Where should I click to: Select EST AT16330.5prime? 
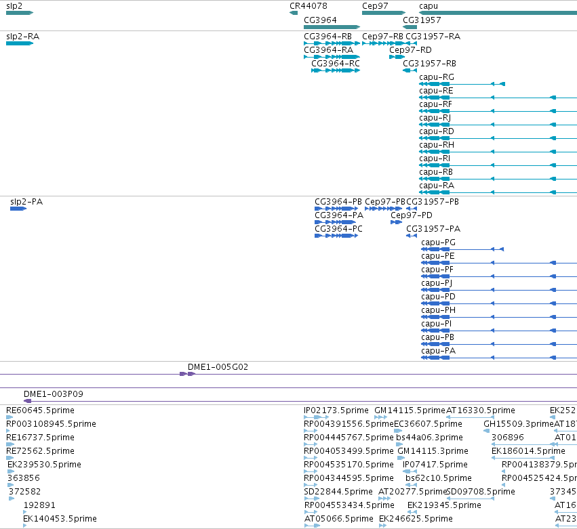pyautogui.click(x=470, y=417)
